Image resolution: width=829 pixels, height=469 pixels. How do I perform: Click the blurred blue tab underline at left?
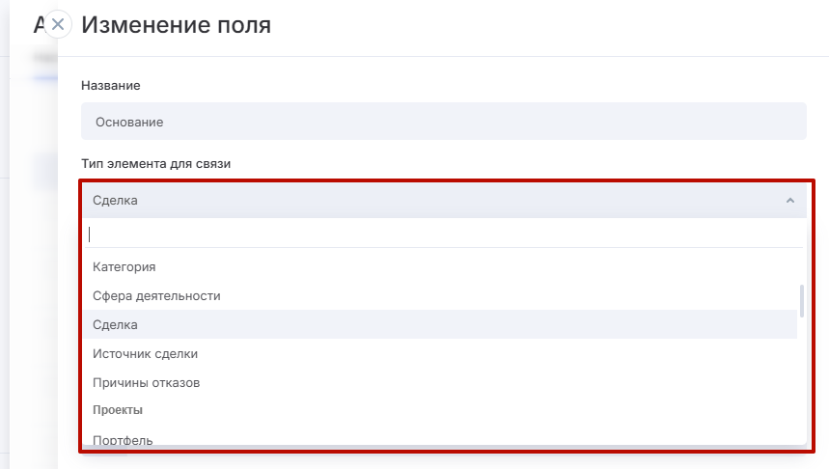point(45,78)
